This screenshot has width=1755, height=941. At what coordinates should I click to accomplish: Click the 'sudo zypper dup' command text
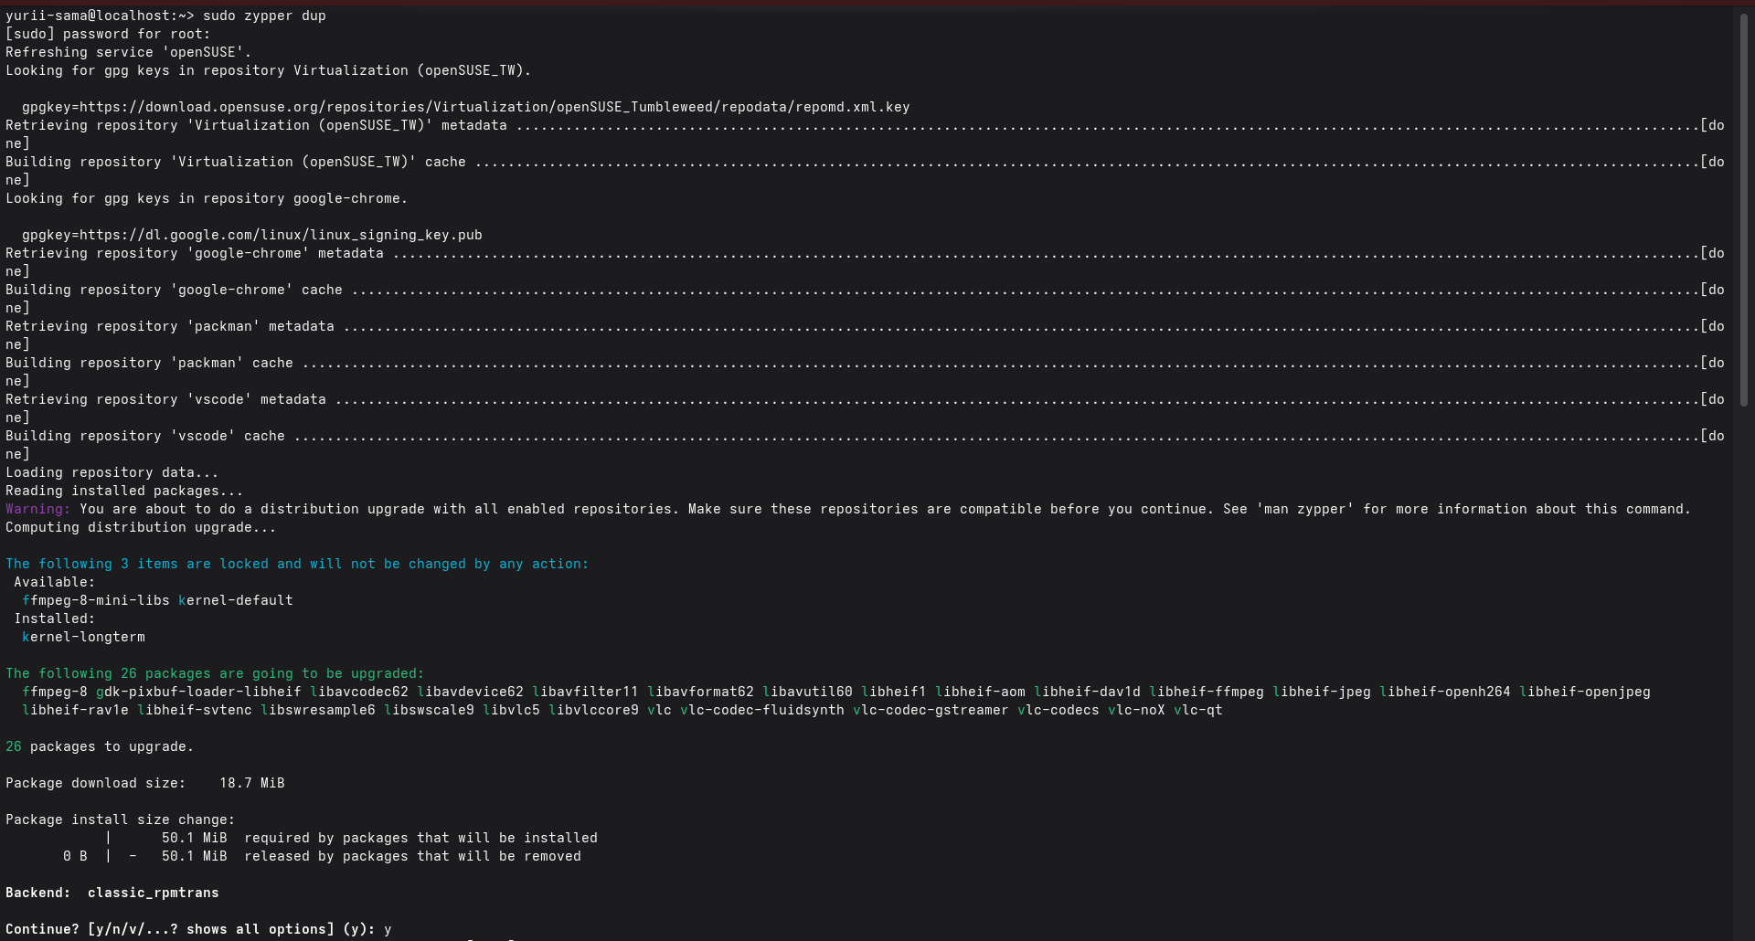pyautogui.click(x=264, y=16)
